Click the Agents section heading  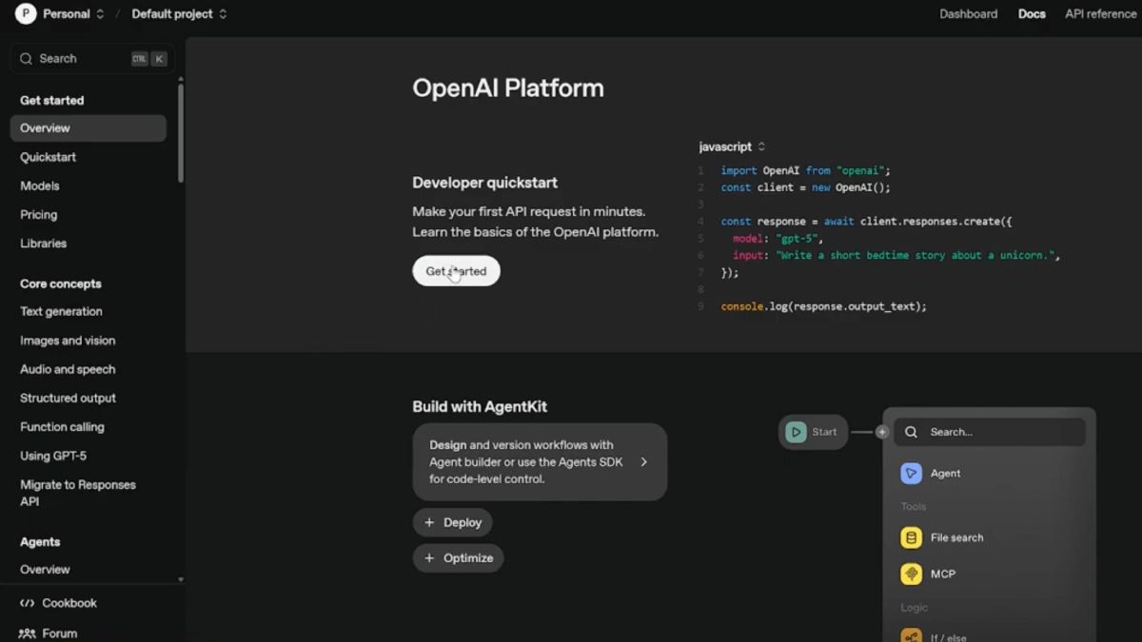40,542
